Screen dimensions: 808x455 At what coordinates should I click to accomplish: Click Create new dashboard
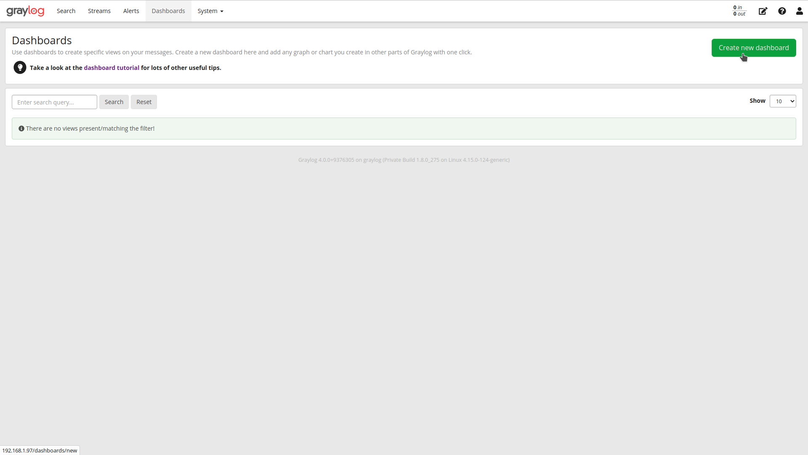(x=753, y=48)
